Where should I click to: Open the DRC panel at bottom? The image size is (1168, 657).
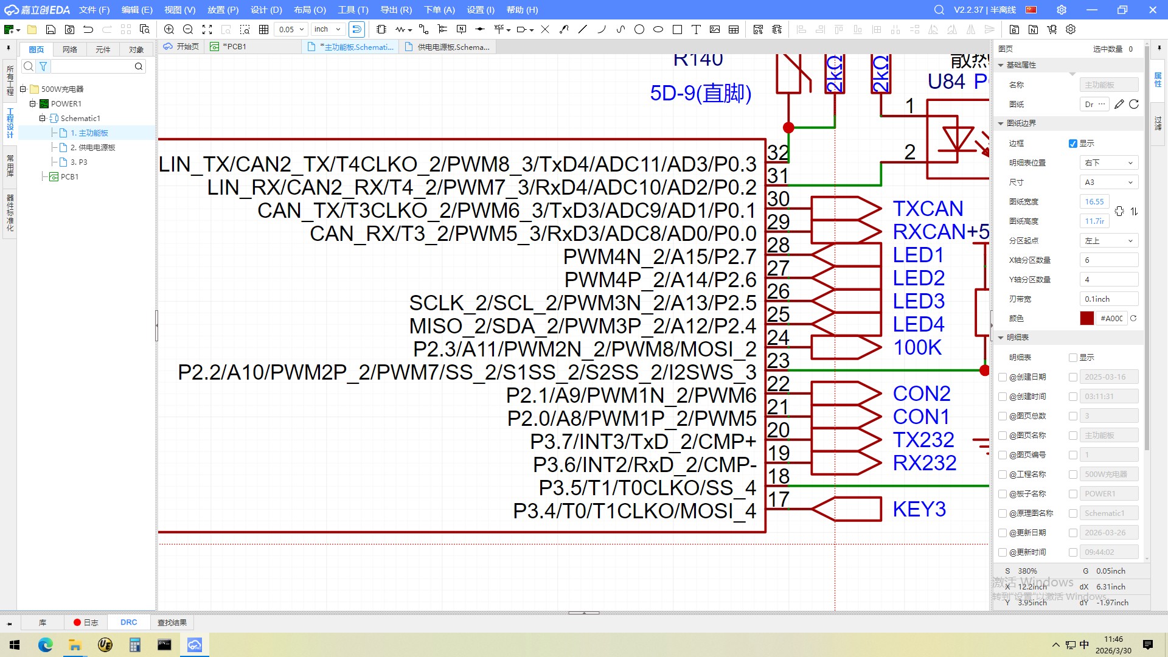pyautogui.click(x=128, y=622)
